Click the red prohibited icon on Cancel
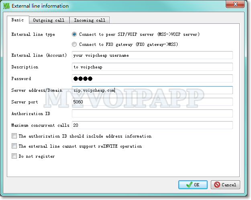This screenshot has width=251, height=200. 217,185
